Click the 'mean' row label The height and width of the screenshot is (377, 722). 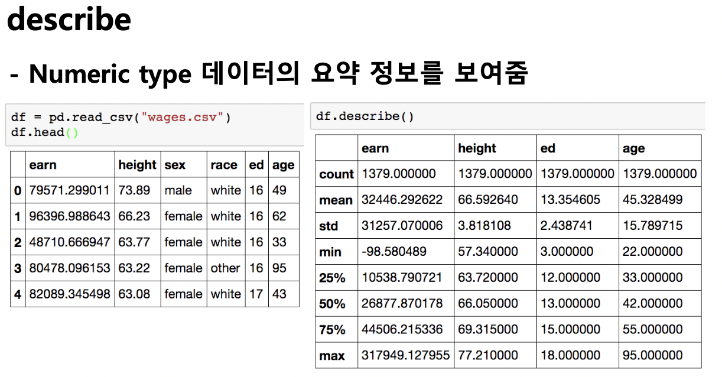pos(336,200)
